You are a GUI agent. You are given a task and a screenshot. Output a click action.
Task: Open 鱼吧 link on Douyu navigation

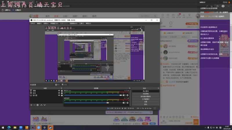(94, 16)
